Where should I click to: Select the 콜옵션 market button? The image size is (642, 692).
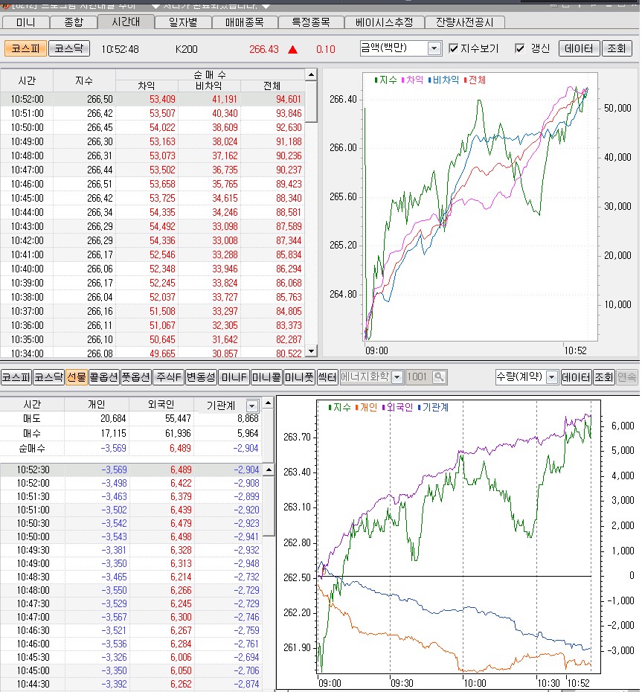coord(103,377)
